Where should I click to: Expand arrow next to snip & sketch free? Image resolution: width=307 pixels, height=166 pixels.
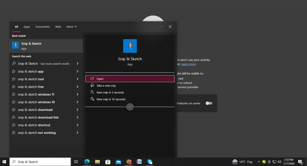pyautogui.click(x=78, y=87)
